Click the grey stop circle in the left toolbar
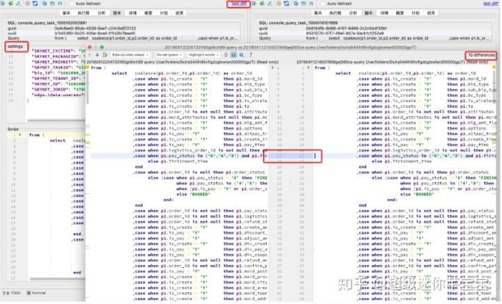 pyautogui.click(x=27, y=3)
